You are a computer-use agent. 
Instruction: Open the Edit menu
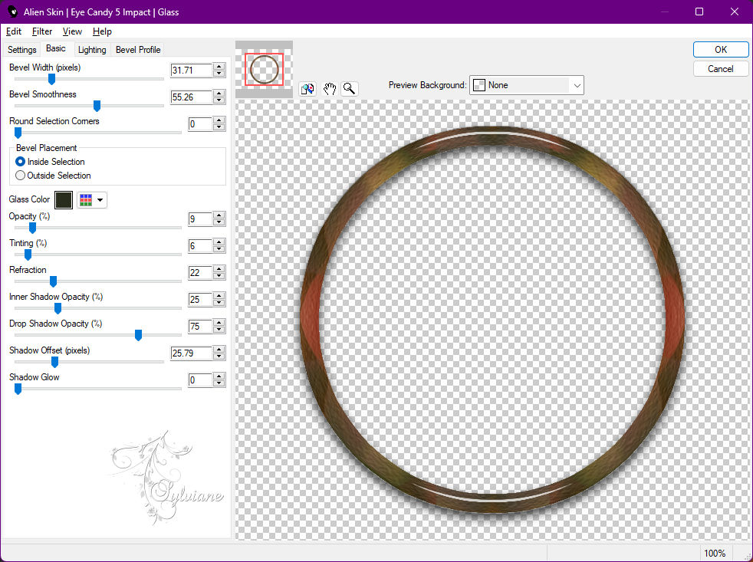pos(14,31)
